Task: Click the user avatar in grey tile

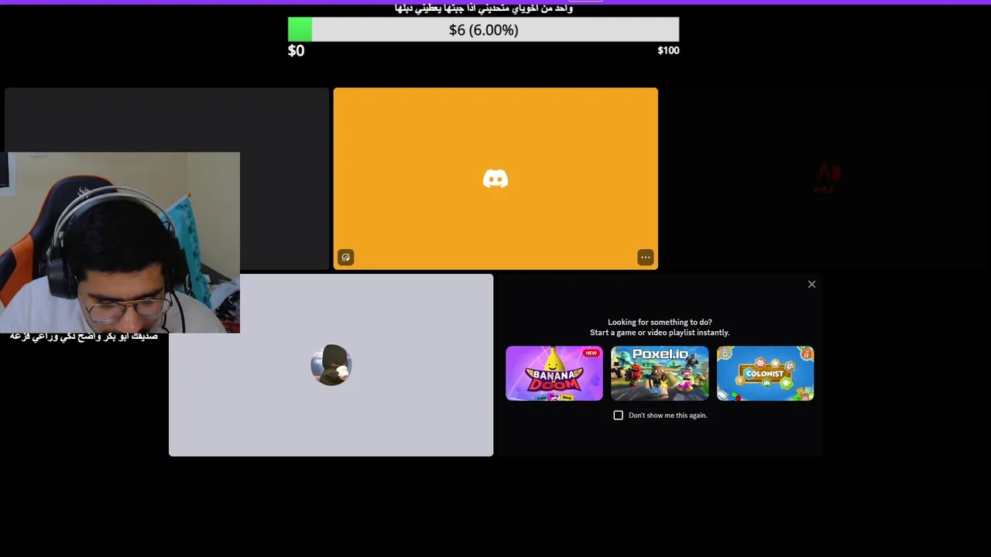Action: (331, 365)
